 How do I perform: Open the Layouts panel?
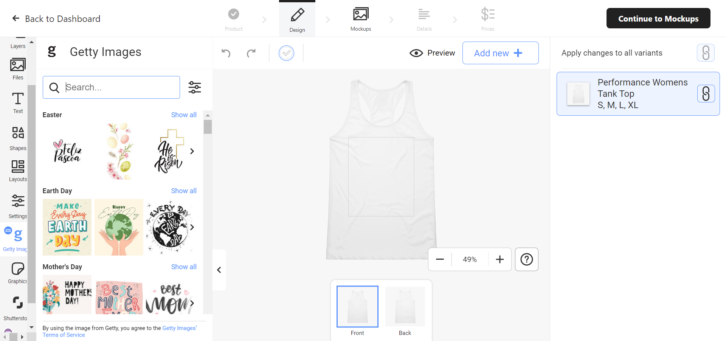click(x=18, y=170)
